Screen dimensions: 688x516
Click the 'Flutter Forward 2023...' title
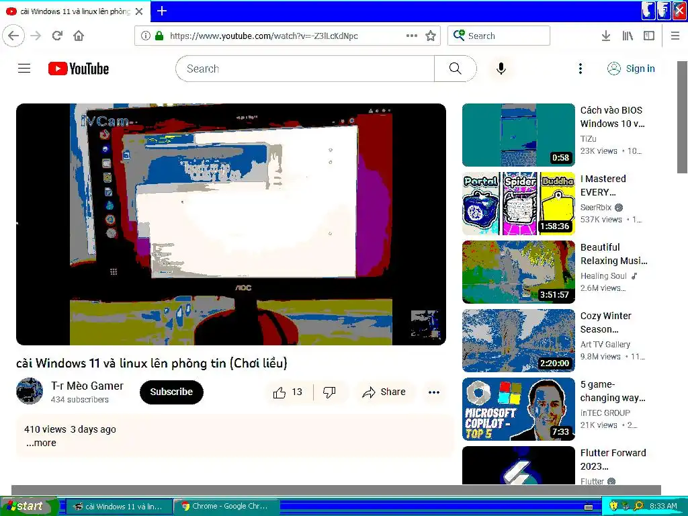[x=613, y=460]
